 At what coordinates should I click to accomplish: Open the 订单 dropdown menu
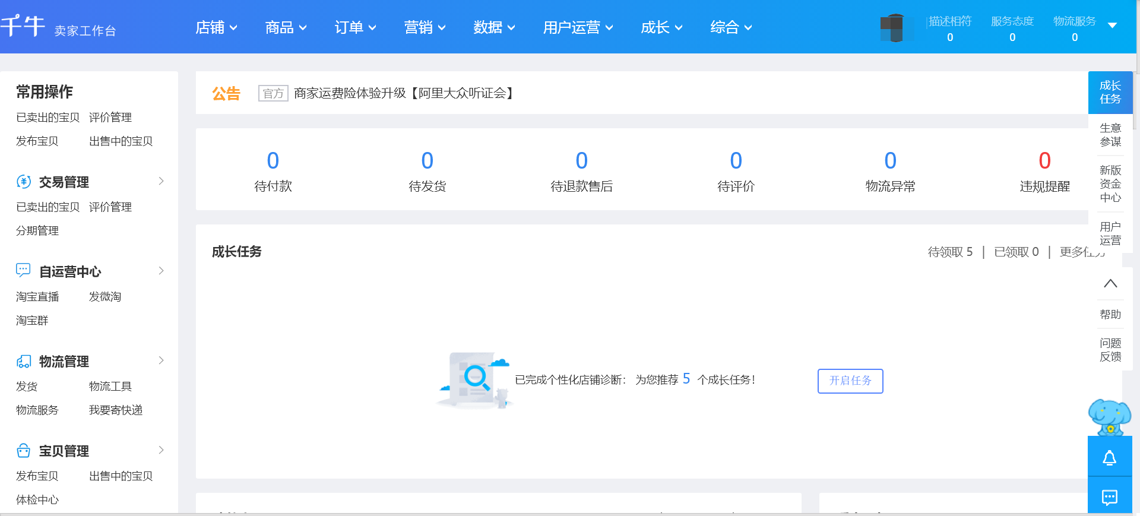[x=355, y=27]
